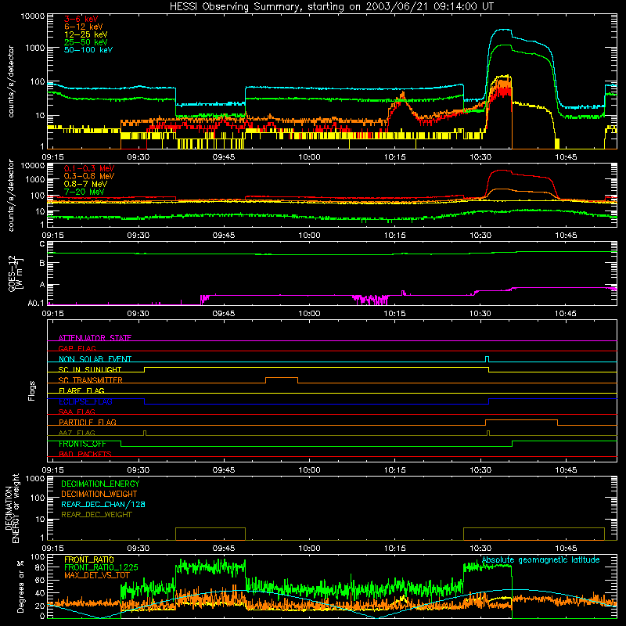Pick the SC_TRANSMITTER flag label

(x=91, y=380)
